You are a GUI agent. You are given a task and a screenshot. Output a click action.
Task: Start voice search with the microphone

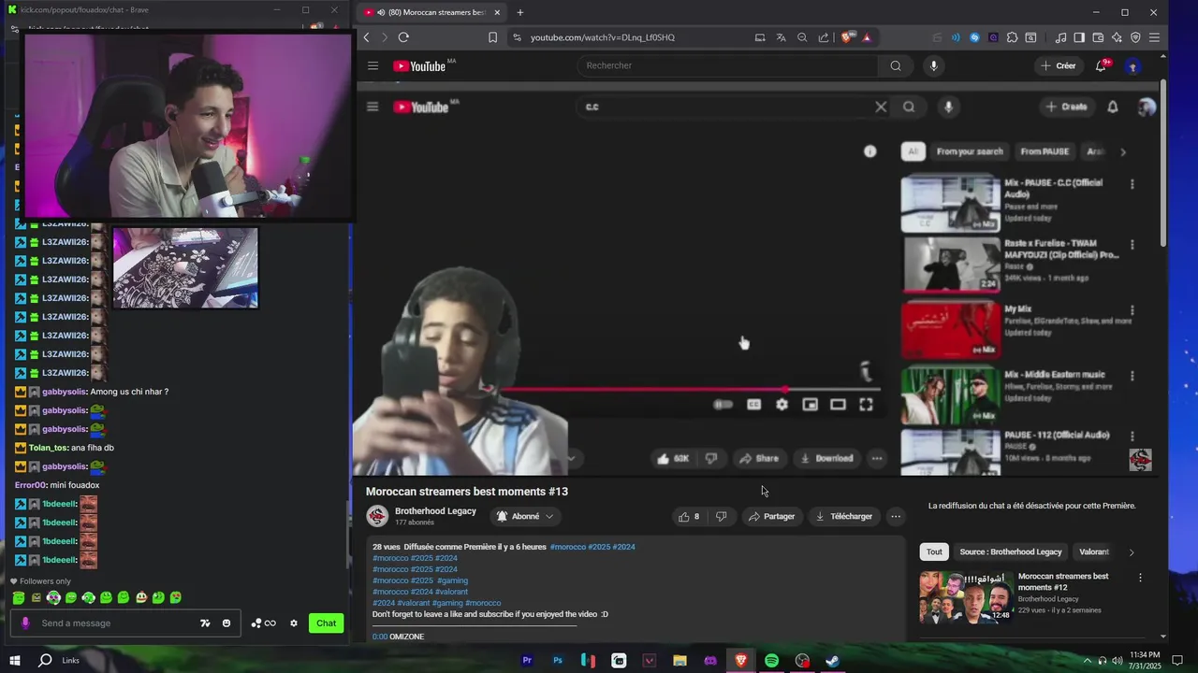click(x=933, y=65)
